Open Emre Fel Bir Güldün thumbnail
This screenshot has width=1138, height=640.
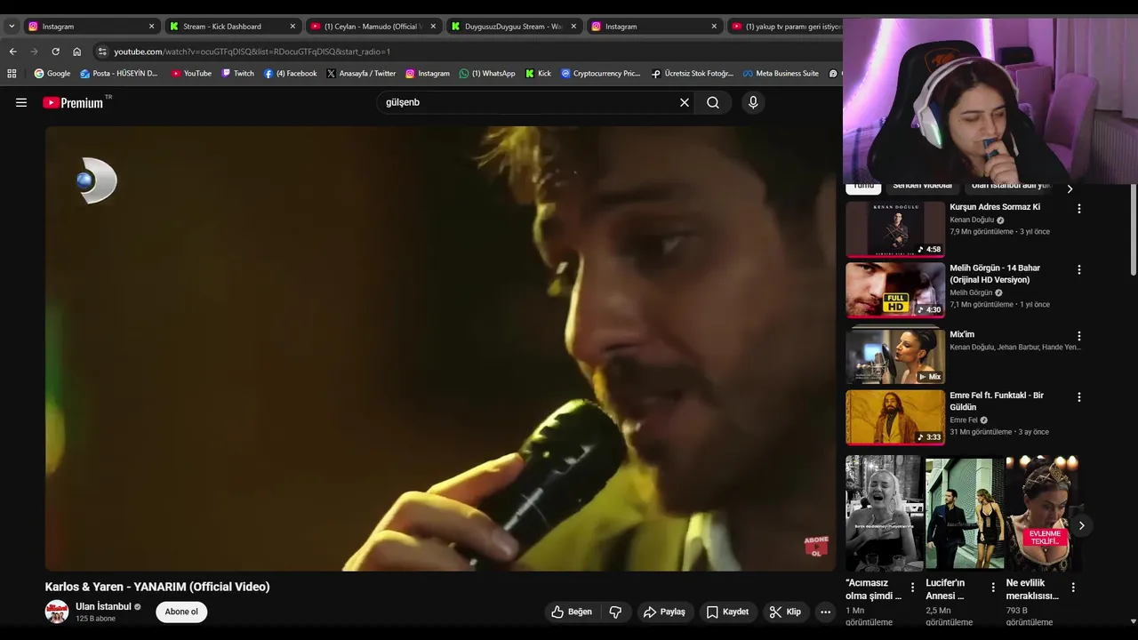tap(895, 418)
